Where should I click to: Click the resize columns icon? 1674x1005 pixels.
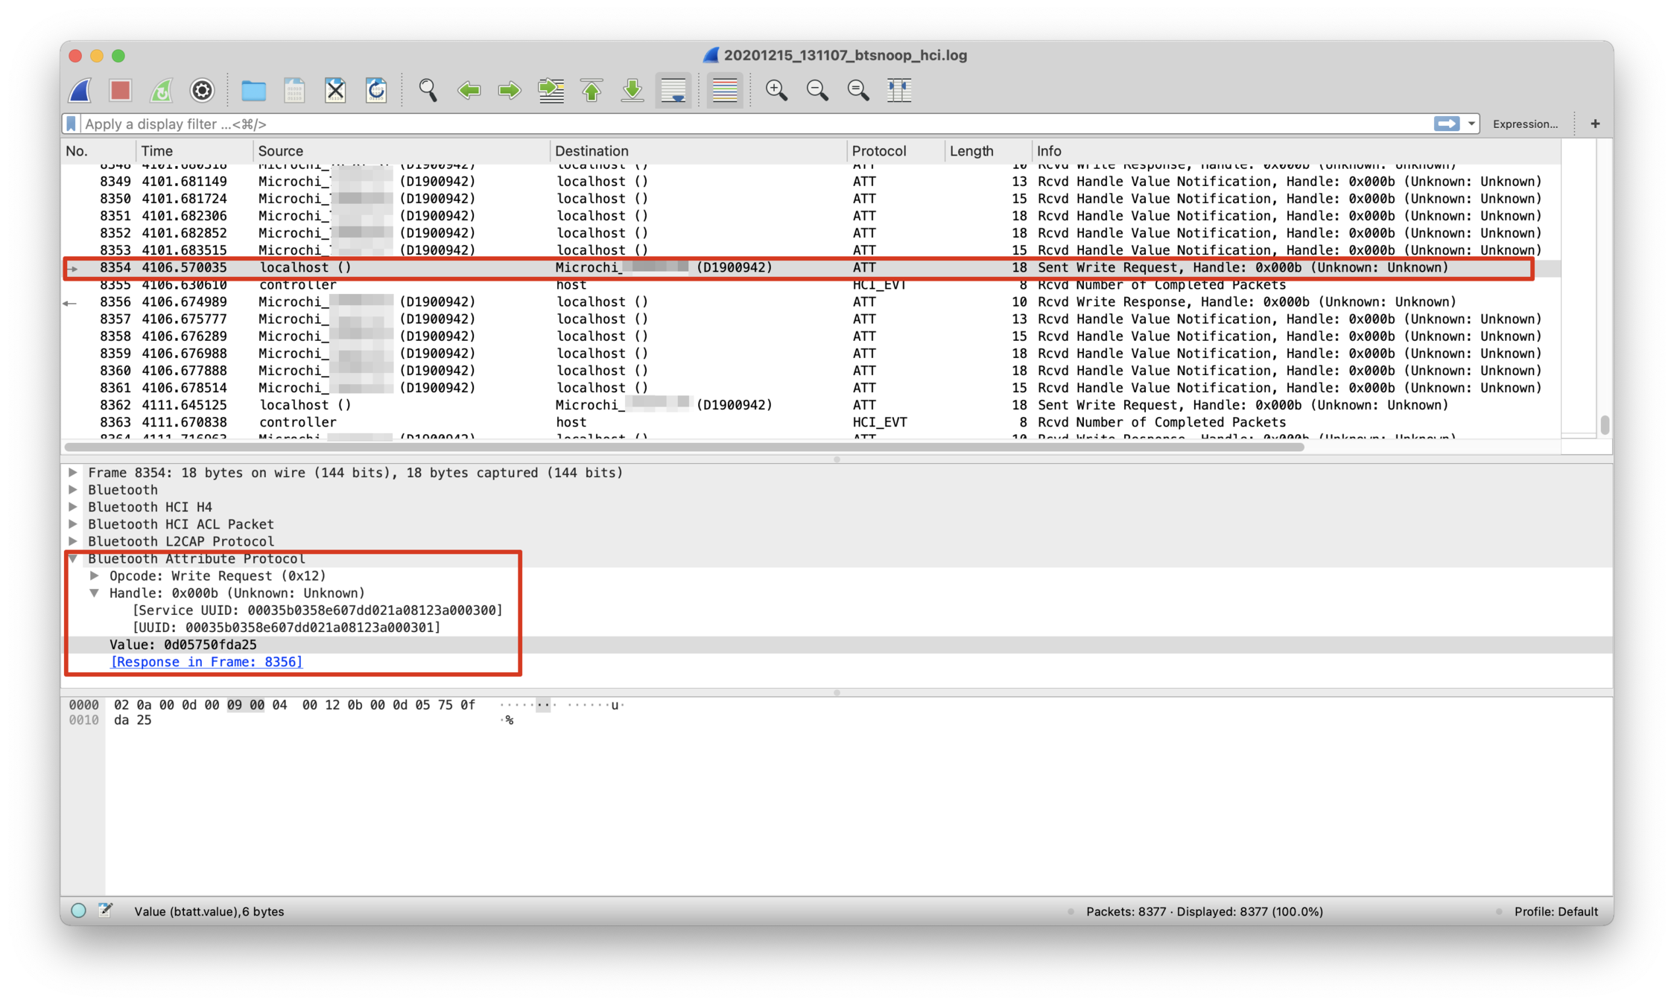pyautogui.click(x=899, y=90)
